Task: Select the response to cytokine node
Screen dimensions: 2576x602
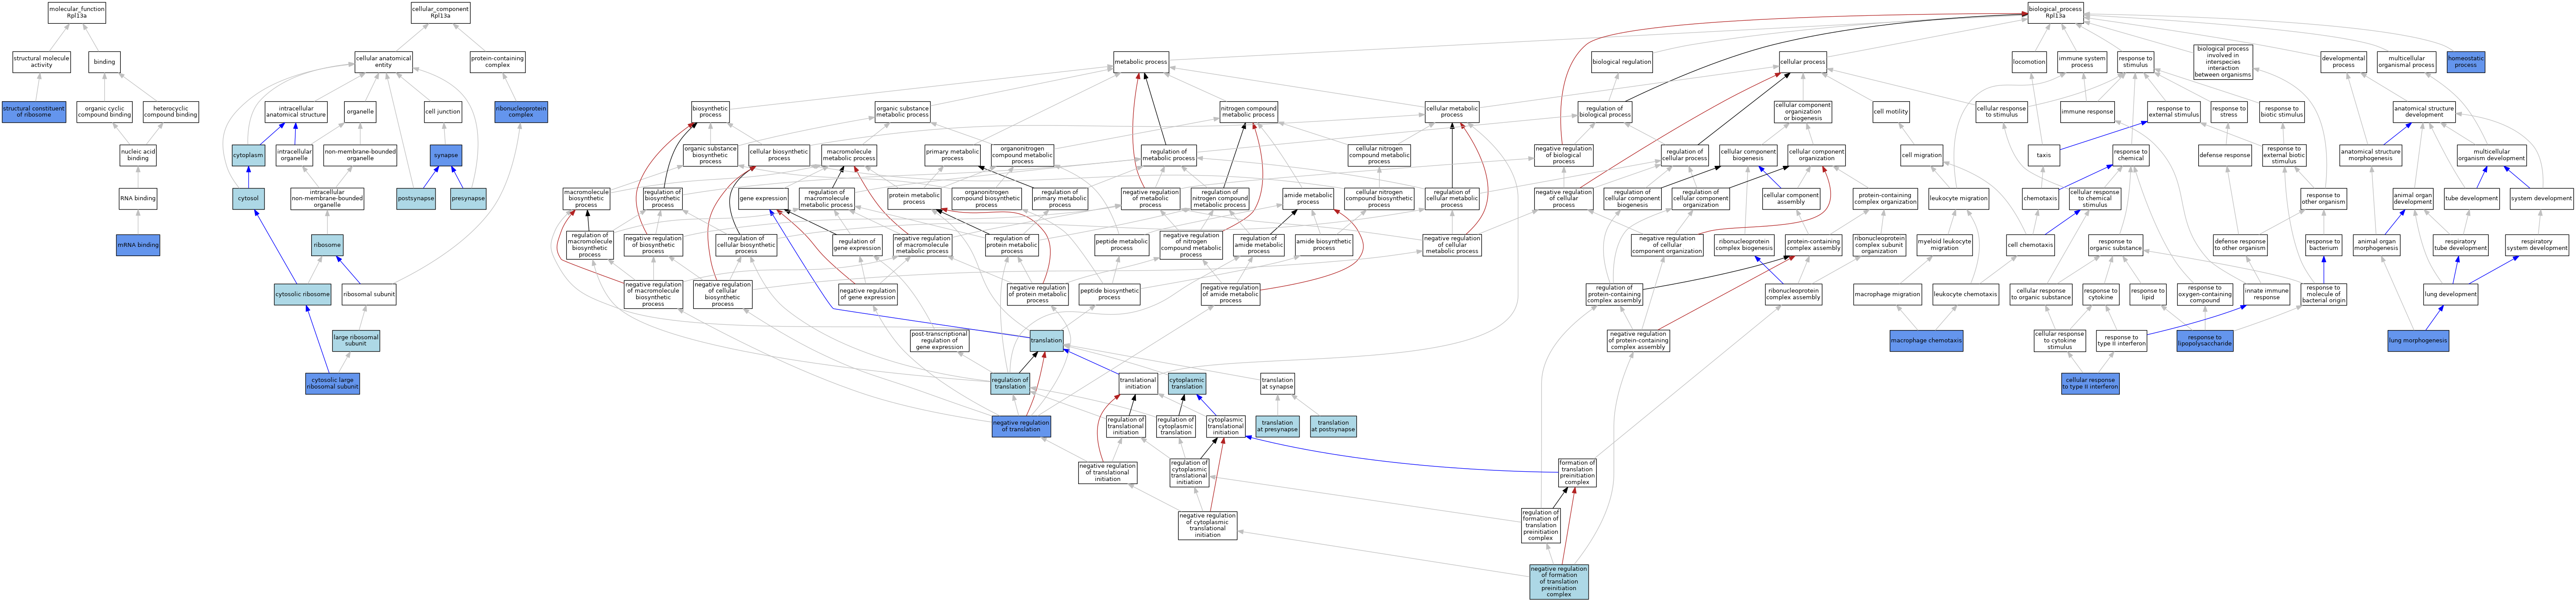Action: [2100, 294]
